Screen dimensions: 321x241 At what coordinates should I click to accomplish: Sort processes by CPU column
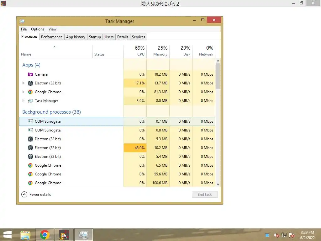[x=135, y=51]
